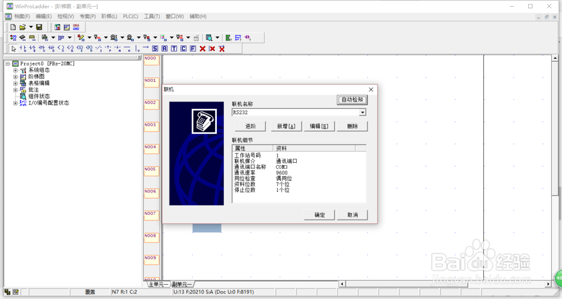This screenshot has width=562, height=299.
Task: Click the ORG/AND toolbar icon
Action: point(76,27)
